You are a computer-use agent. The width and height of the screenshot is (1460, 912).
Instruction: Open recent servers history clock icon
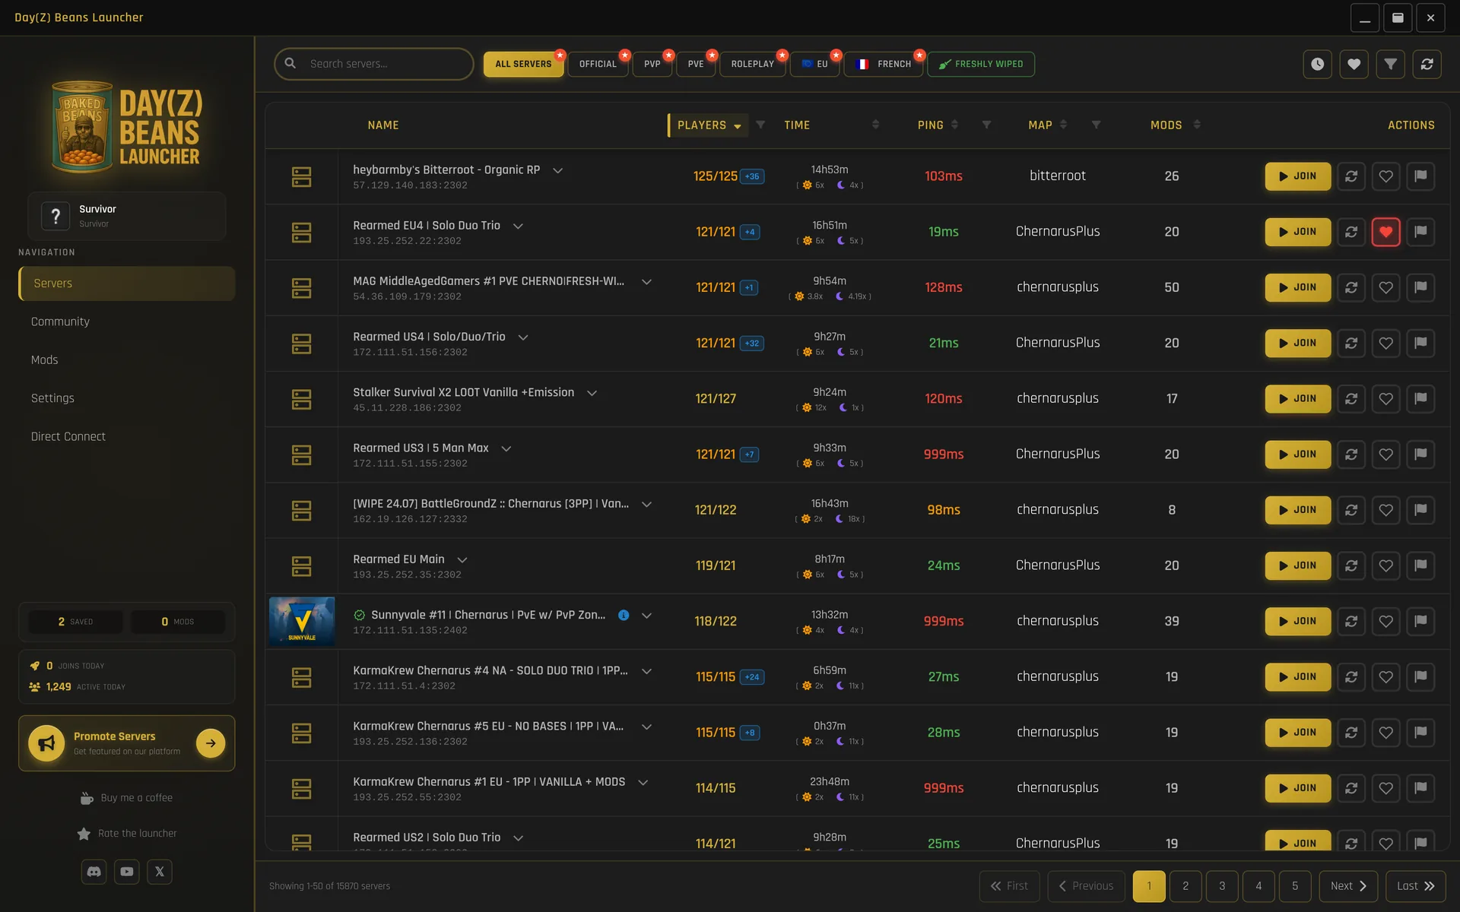(x=1317, y=64)
